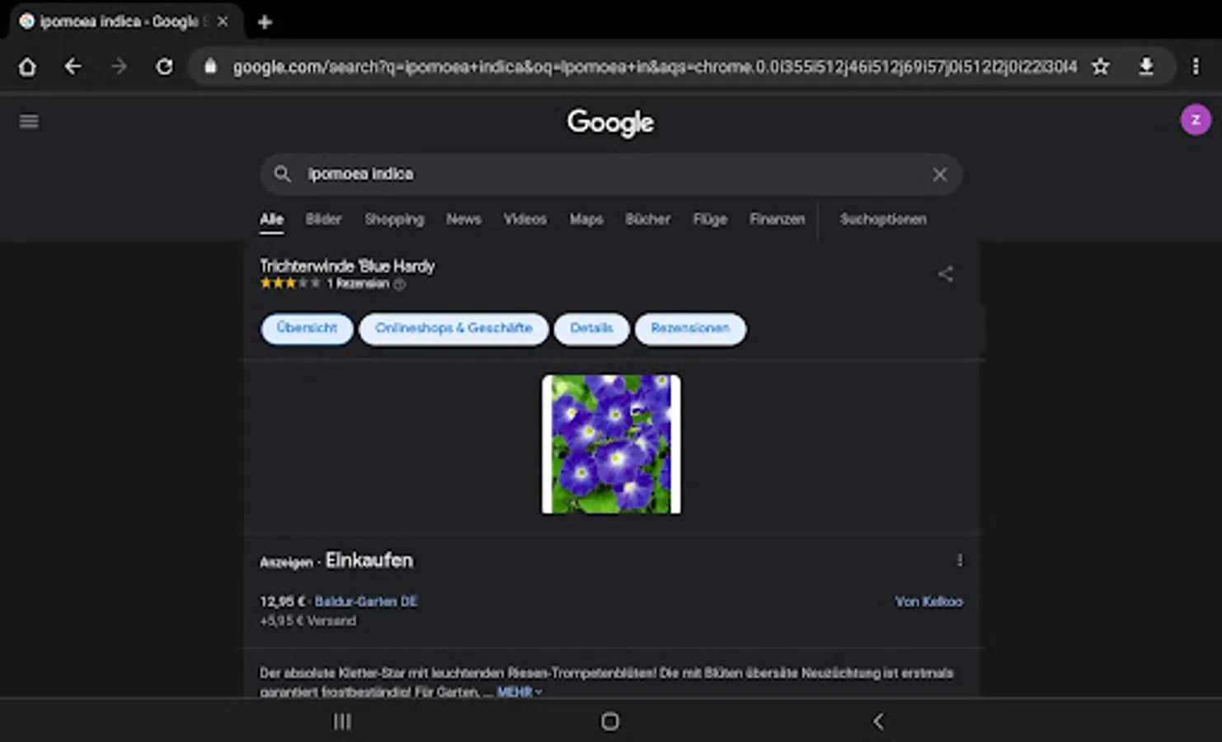Image resolution: width=1222 pixels, height=742 pixels.
Task: Open the purple Z account avatar
Action: (1196, 120)
